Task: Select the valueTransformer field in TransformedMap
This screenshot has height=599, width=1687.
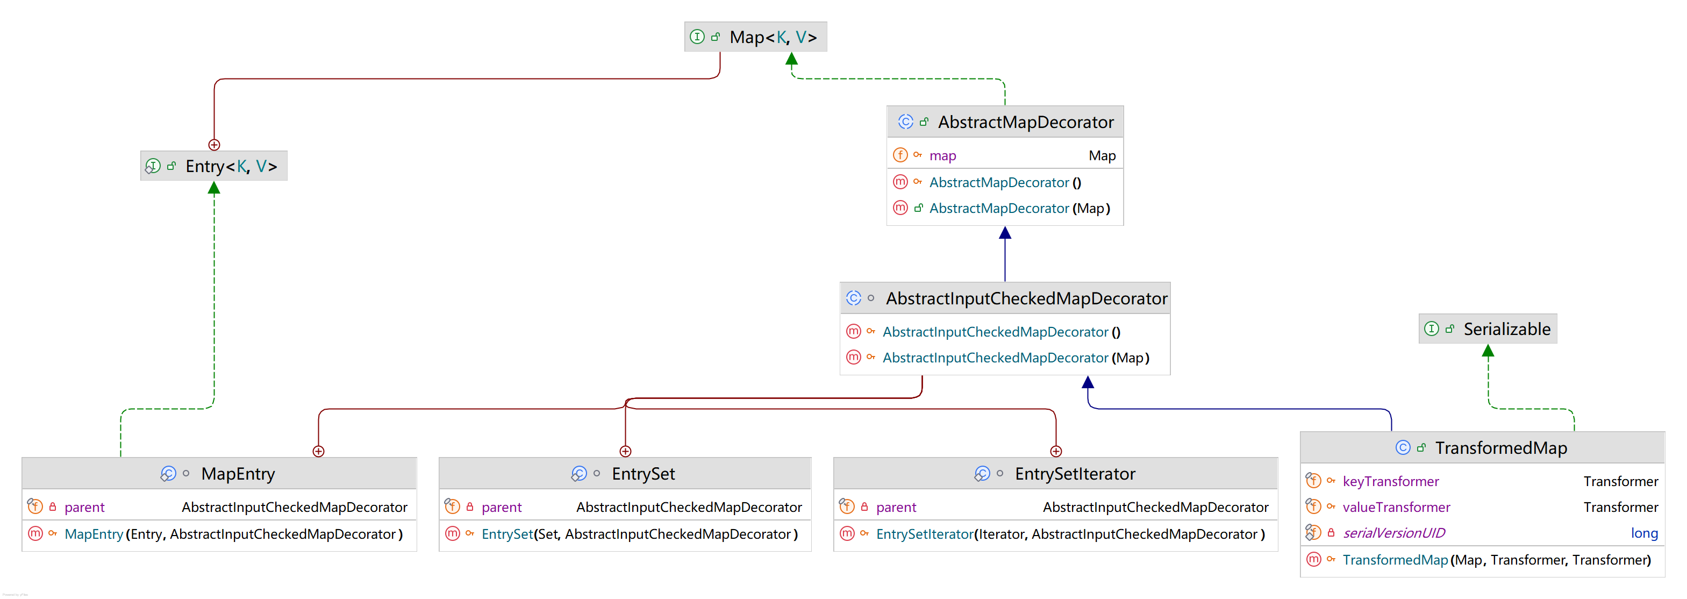Action: (1396, 507)
